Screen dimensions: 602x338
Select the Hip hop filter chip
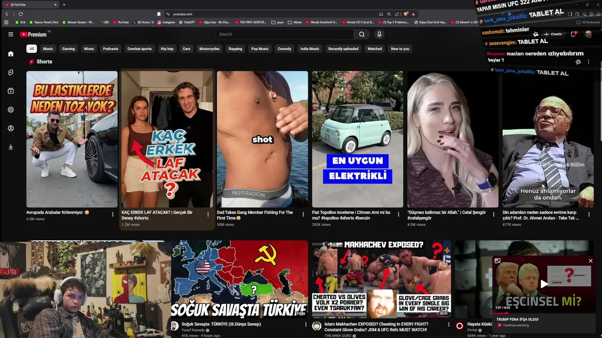pos(167,49)
